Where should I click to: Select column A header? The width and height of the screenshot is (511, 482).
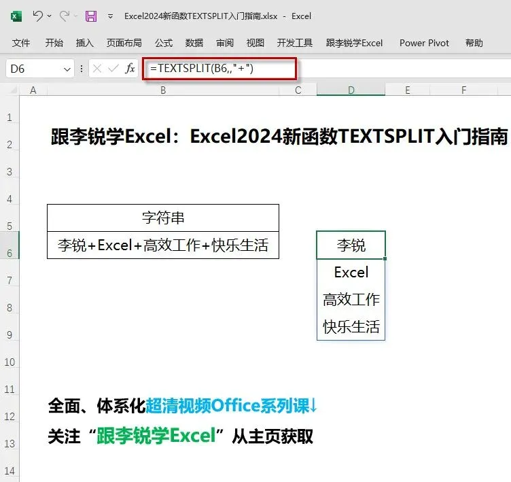(33, 90)
